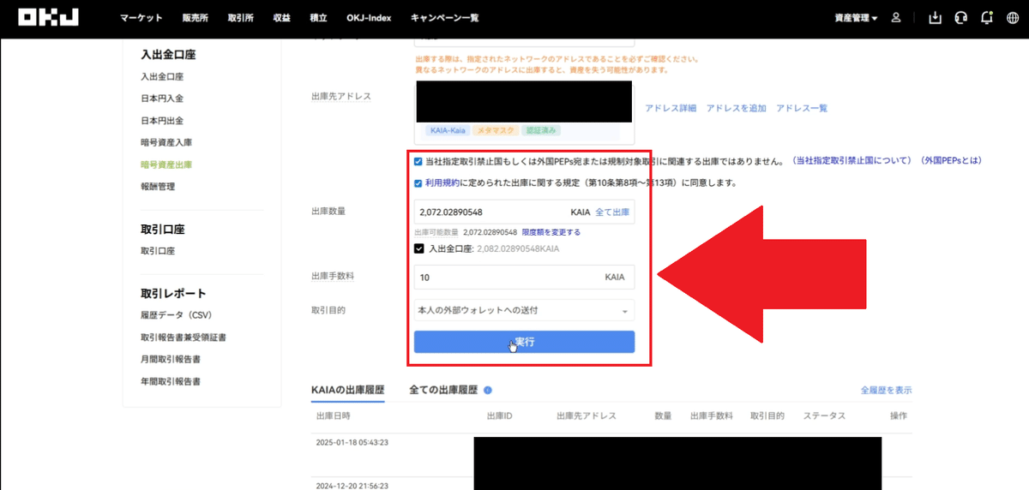Open the キャンペーン一覧 menu

(444, 18)
